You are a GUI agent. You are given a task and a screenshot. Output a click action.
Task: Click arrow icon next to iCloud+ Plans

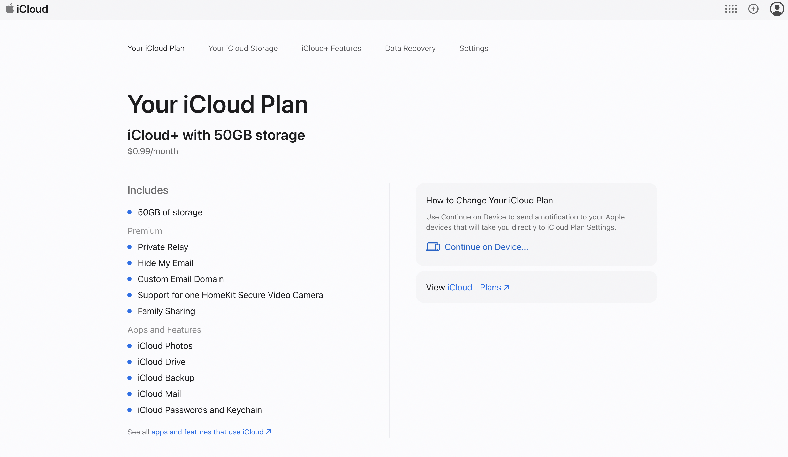click(x=506, y=287)
